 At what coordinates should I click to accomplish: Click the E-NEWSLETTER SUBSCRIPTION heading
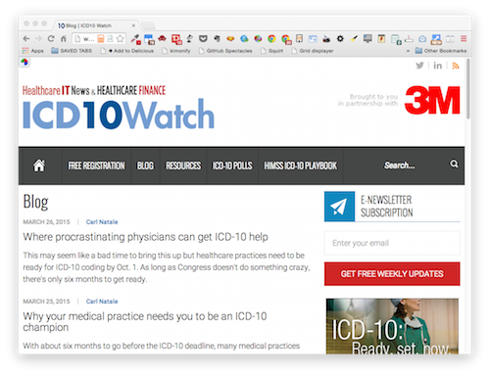pos(386,207)
